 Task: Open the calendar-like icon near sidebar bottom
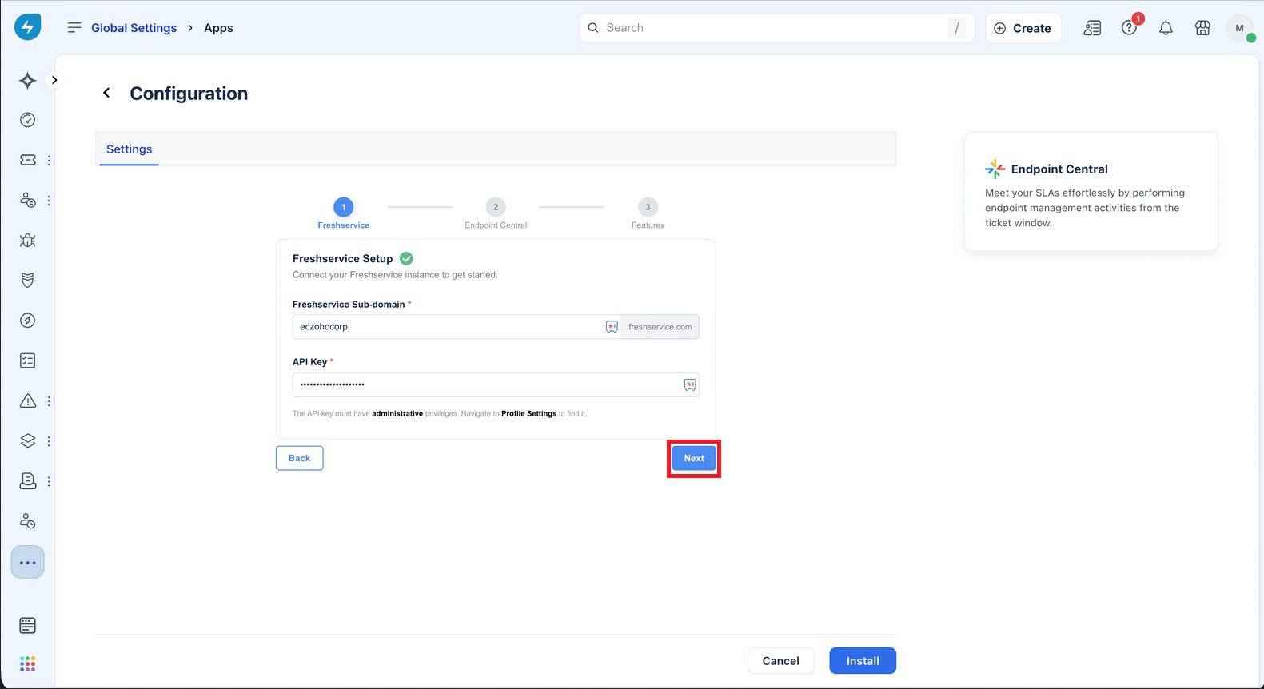27,625
